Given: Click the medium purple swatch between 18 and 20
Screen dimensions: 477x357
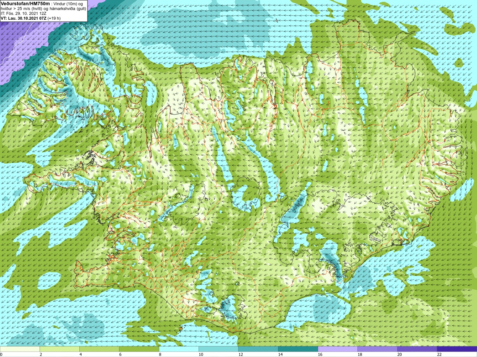Looking at the screenshot, I should (x=378, y=349).
